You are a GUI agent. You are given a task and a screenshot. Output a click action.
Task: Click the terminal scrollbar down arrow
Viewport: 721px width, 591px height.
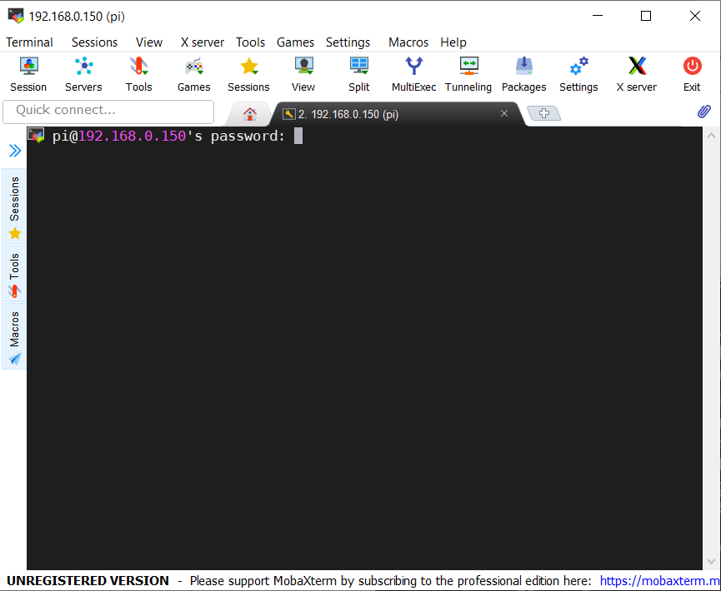[711, 561]
